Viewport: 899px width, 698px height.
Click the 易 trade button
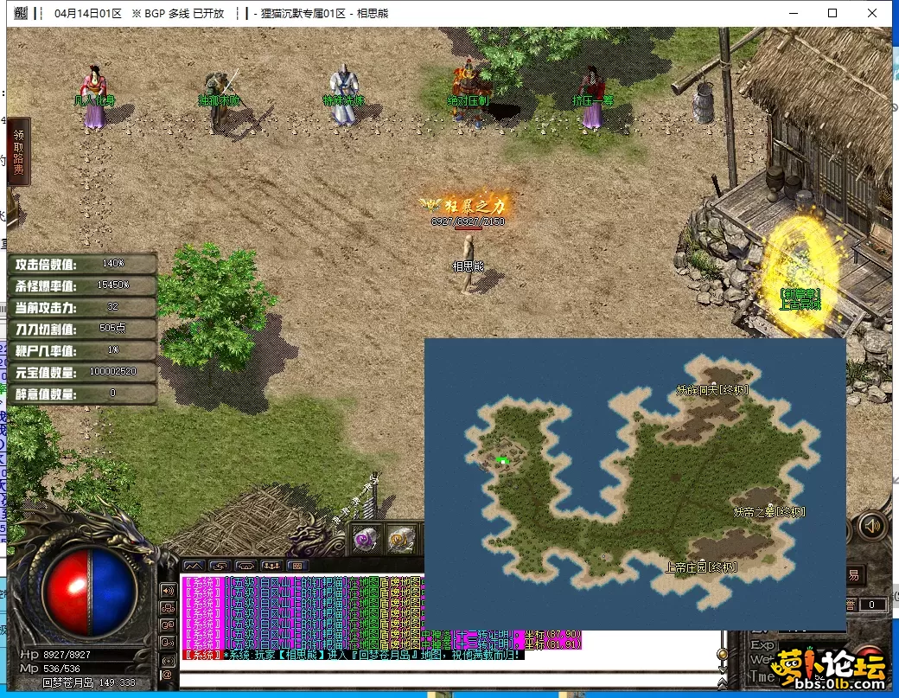pyautogui.click(x=854, y=575)
